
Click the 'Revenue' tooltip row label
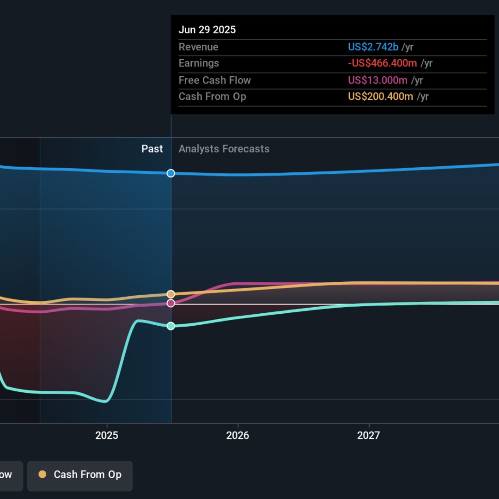(x=199, y=47)
